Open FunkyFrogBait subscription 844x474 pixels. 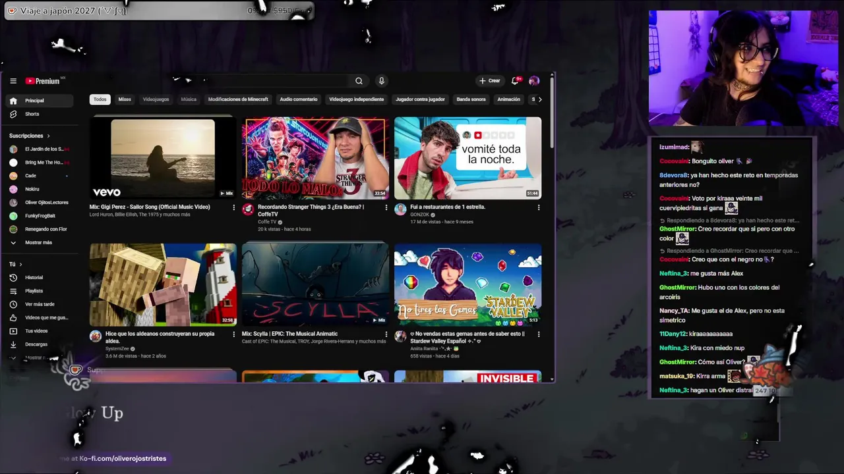(x=41, y=216)
